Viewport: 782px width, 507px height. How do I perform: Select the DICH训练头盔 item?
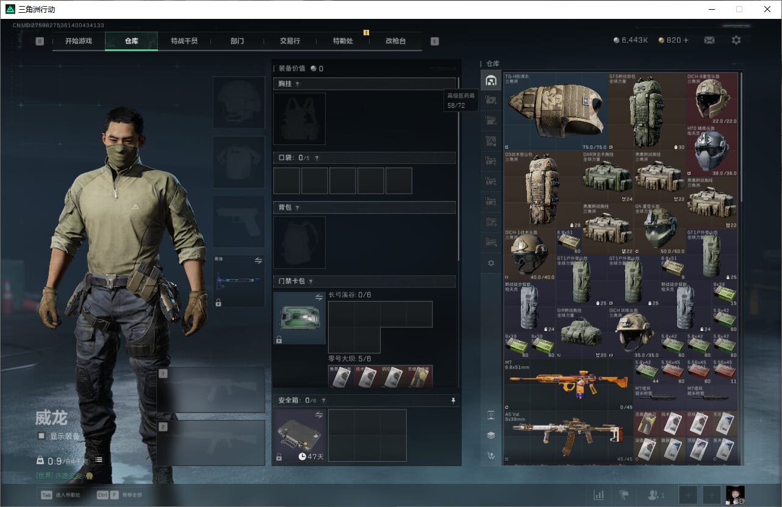pos(634,332)
